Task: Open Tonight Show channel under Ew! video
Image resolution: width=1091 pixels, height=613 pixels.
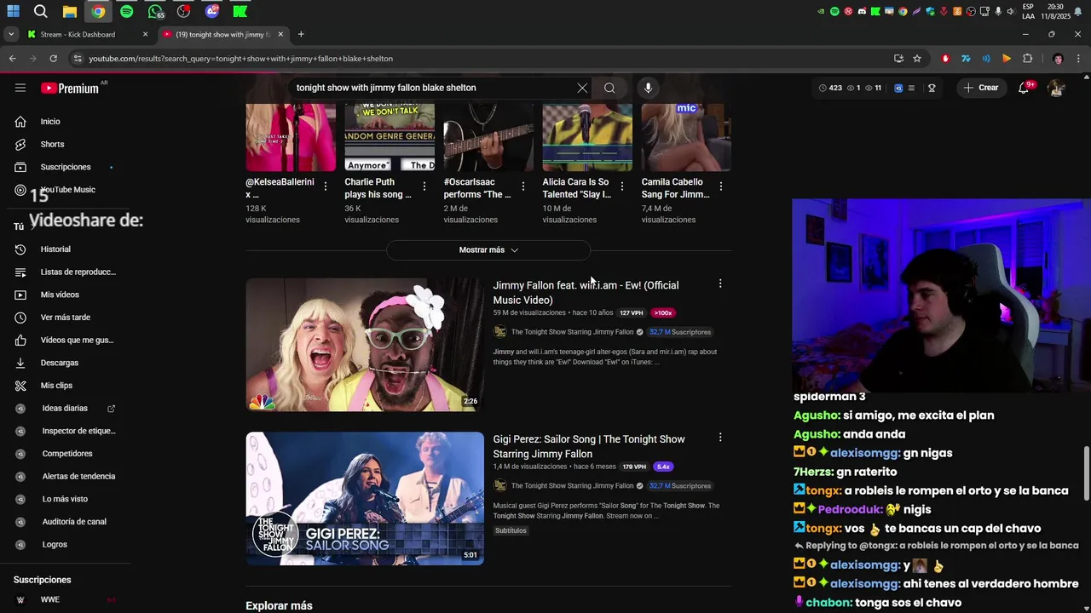Action: 572,332
